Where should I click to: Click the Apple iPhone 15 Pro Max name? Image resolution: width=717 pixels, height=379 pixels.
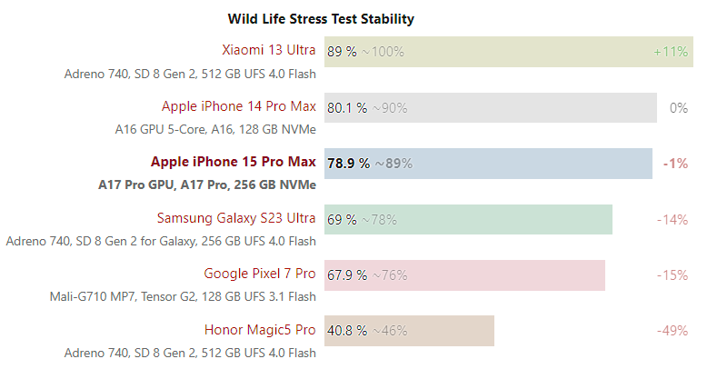[x=234, y=162]
